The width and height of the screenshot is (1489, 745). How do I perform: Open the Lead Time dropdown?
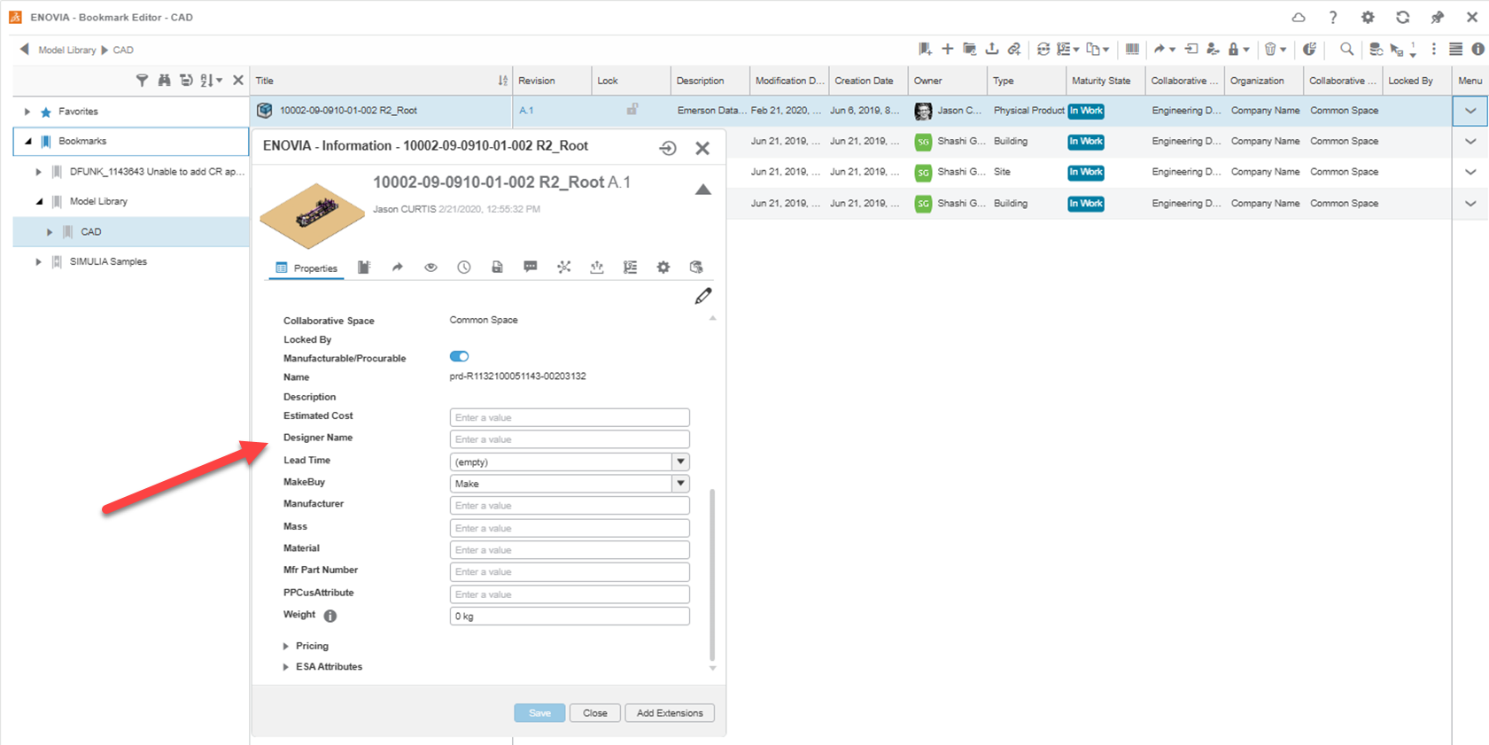pyautogui.click(x=680, y=462)
